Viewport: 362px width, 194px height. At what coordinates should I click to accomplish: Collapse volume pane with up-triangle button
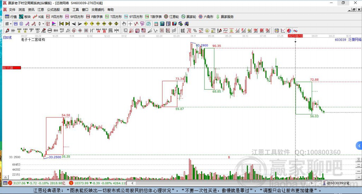point(6,177)
